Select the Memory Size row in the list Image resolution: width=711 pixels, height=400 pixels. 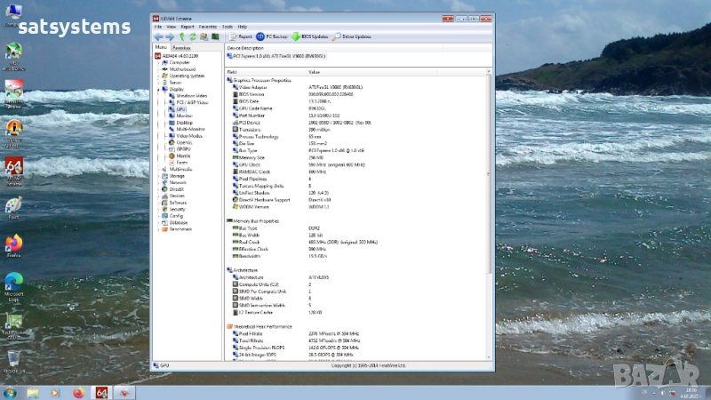click(x=253, y=156)
